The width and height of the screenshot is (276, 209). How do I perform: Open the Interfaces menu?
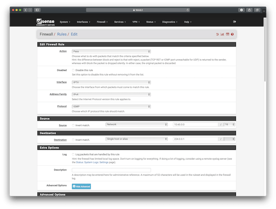pos(83,22)
